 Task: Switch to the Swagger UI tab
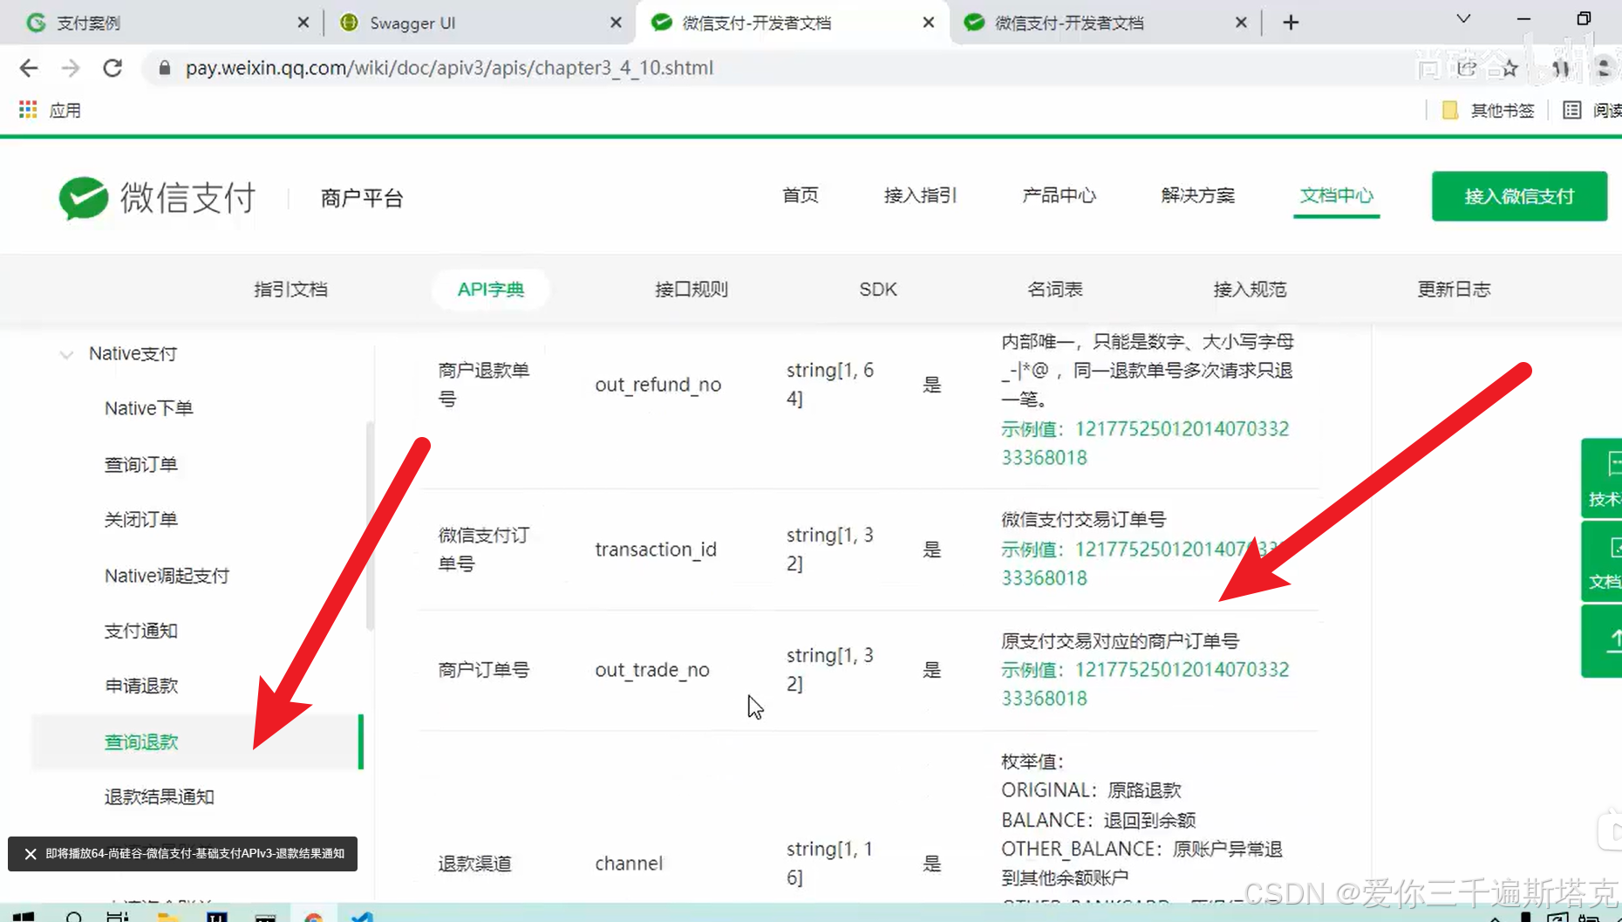coord(480,23)
